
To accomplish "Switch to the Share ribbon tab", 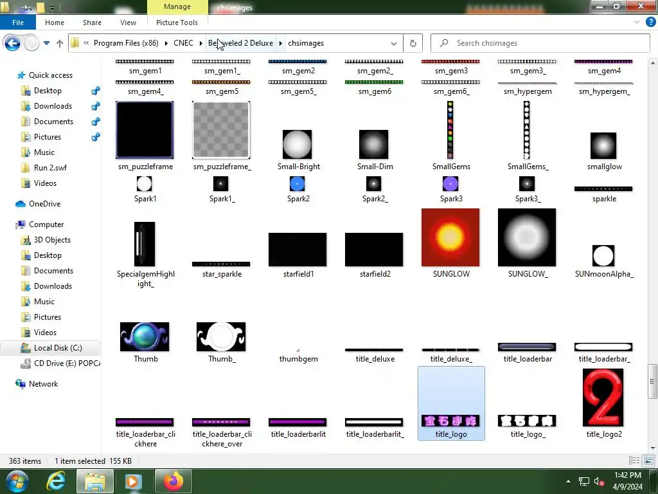I will [x=92, y=23].
